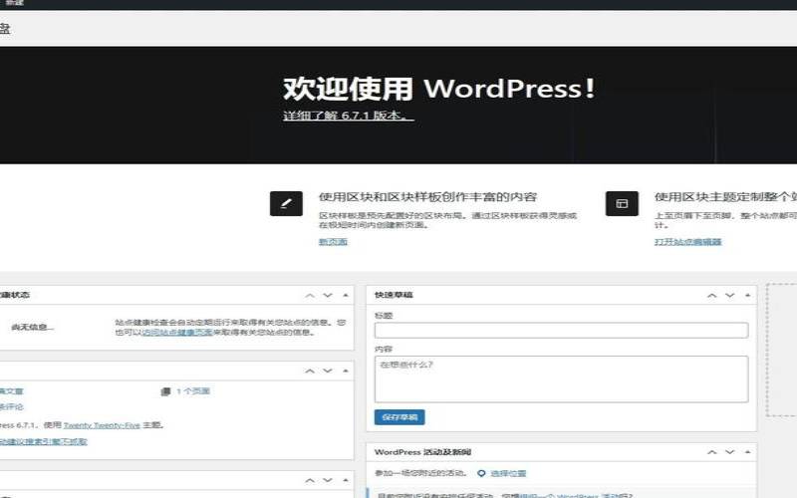Move Site Health widget up
Image resolution: width=797 pixels, height=498 pixels.
310,296
